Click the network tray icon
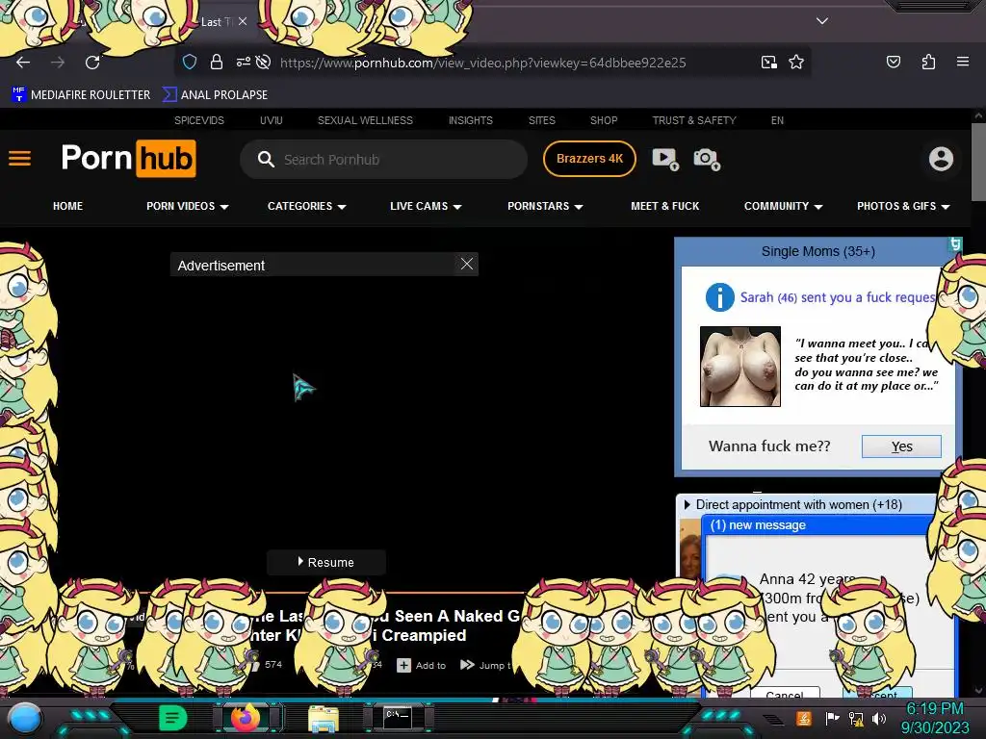The width and height of the screenshot is (986, 739). (856, 718)
